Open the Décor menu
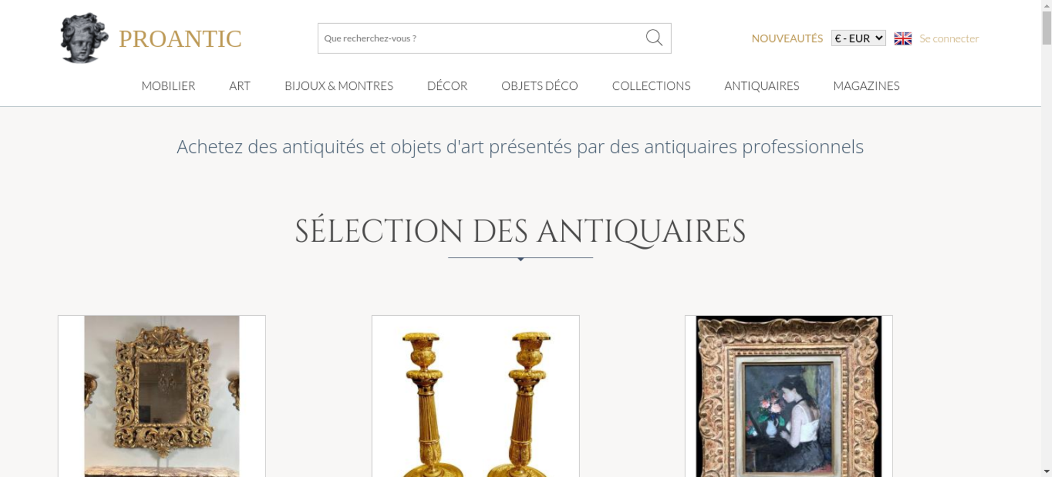 pyautogui.click(x=447, y=86)
